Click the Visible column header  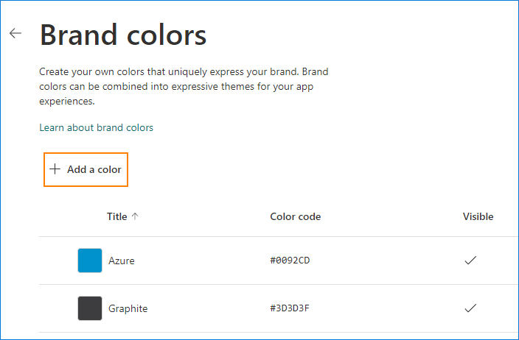[x=478, y=216]
